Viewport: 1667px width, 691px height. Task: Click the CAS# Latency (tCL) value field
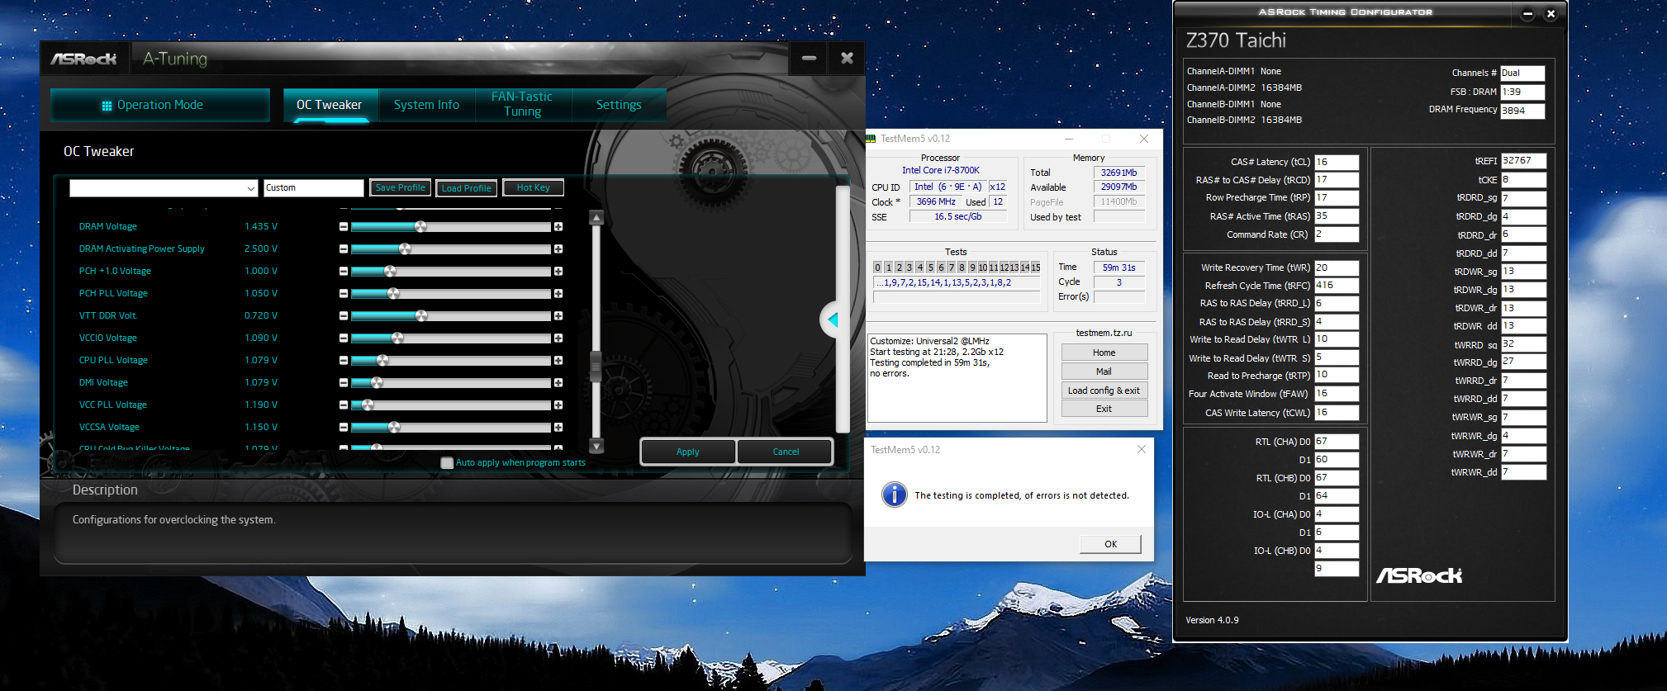click(x=1337, y=163)
